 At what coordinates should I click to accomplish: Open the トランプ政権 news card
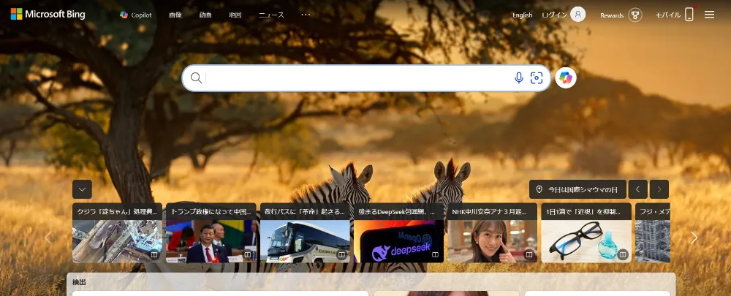(211, 232)
